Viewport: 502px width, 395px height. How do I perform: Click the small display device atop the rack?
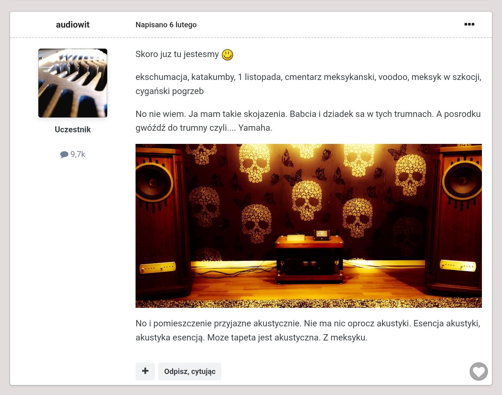[322, 234]
